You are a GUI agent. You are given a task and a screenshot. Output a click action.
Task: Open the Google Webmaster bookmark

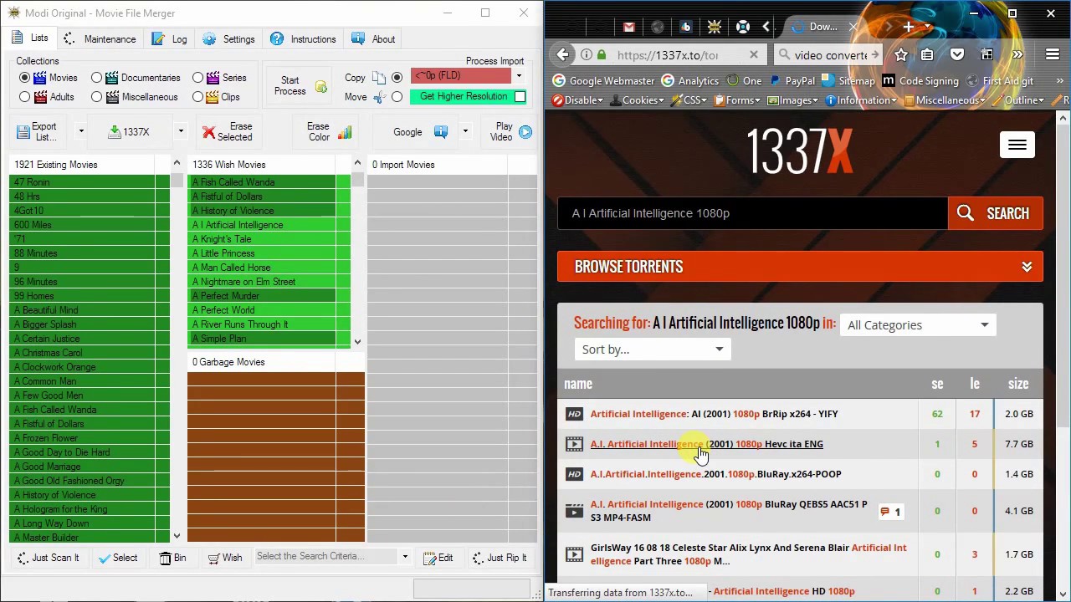coord(603,81)
